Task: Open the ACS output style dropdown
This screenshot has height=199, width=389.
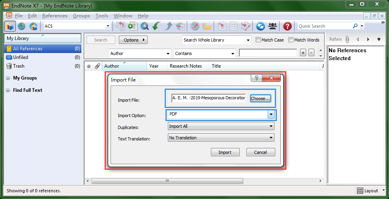Action: point(108,26)
